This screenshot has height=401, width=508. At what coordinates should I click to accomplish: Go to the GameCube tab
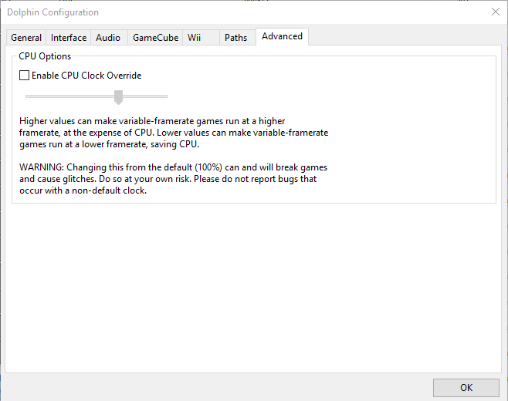155,38
